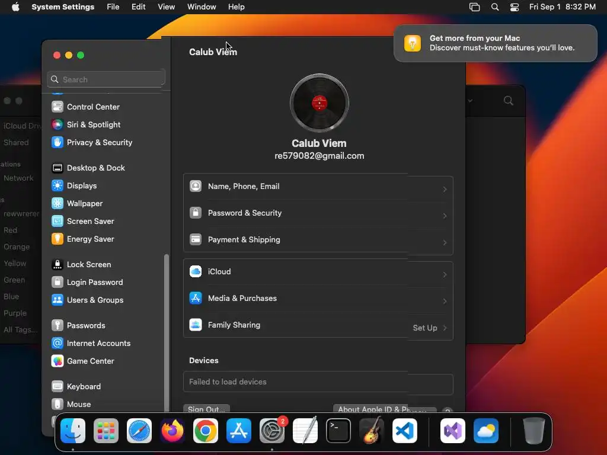Click System Settings icon in Dock
The height and width of the screenshot is (455, 607).
(272, 431)
